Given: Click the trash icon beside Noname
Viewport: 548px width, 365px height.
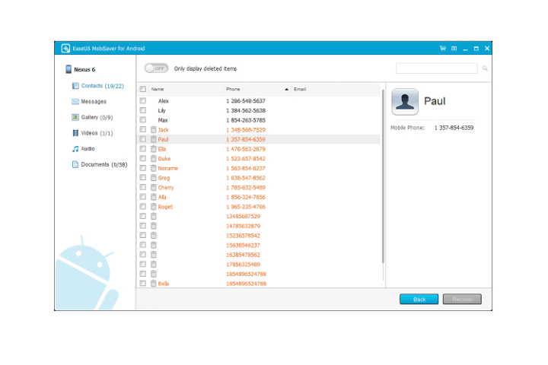Looking at the screenshot, I should 154,168.
